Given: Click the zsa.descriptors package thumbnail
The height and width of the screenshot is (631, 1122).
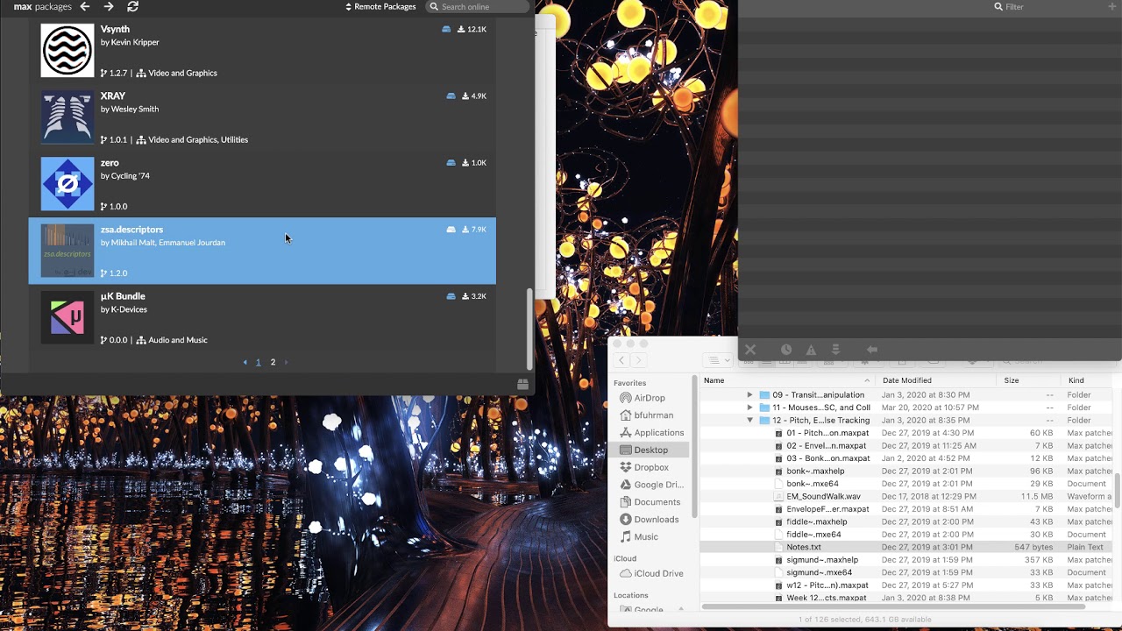Looking at the screenshot, I should tap(67, 251).
